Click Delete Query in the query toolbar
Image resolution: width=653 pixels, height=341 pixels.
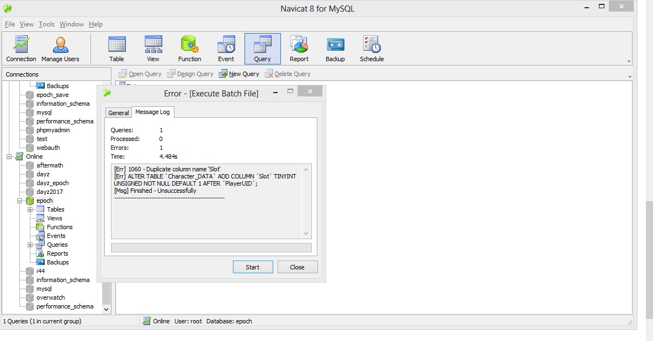click(288, 74)
